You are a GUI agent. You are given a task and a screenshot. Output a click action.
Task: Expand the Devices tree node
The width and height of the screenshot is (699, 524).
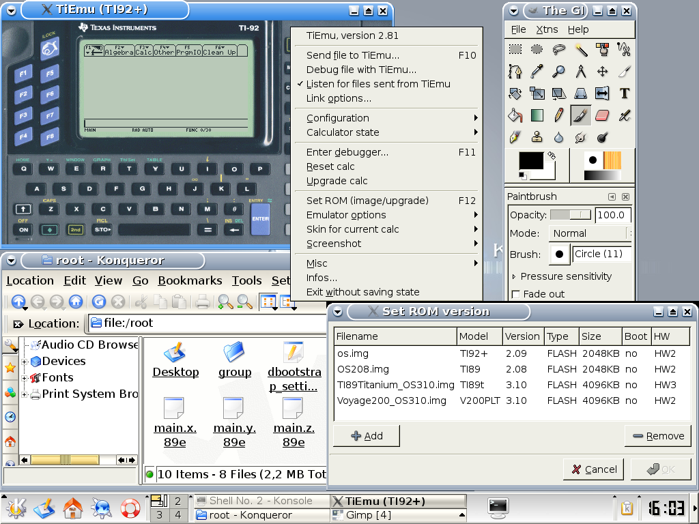coord(24,362)
